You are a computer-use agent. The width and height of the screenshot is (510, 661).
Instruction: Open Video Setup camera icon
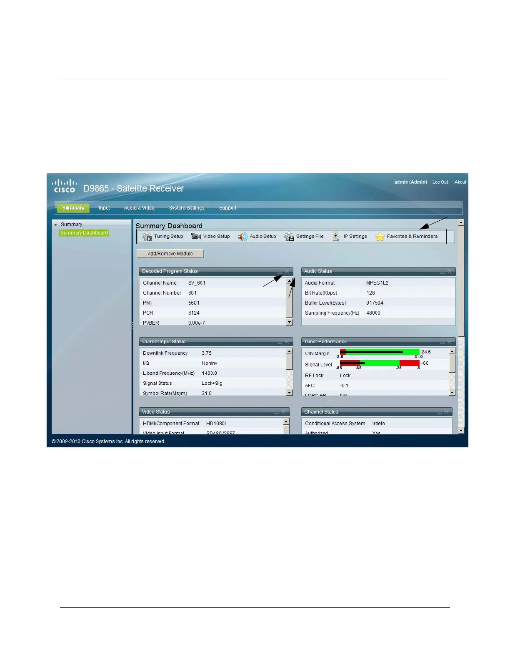click(196, 237)
